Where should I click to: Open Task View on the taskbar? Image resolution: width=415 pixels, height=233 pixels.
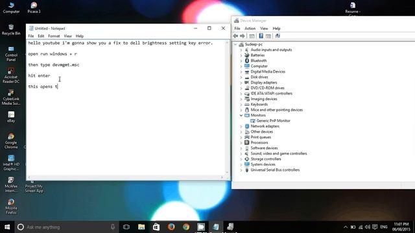pyautogui.click(x=126, y=227)
